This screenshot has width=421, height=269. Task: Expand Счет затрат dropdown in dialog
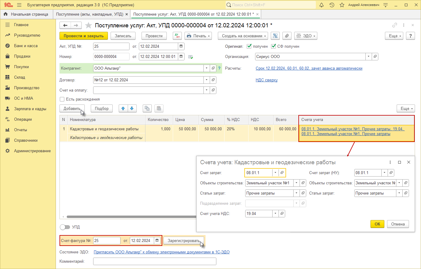click(x=275, y=173)
